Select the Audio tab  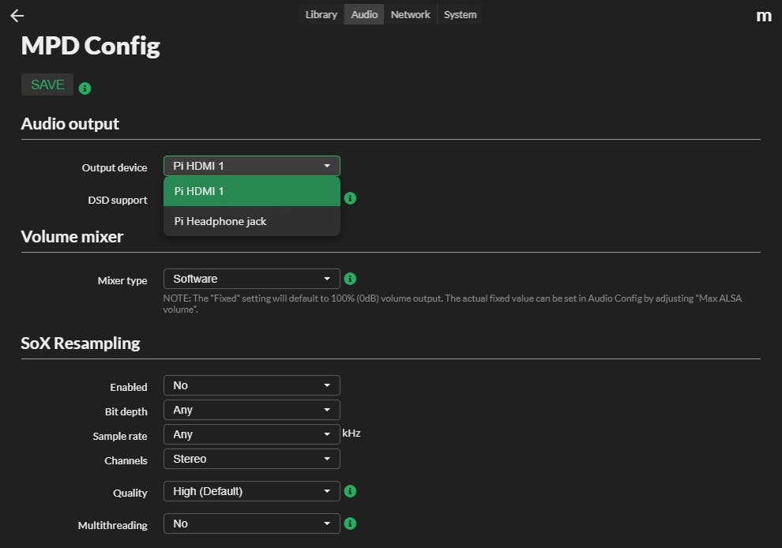click(x=364, y=14)
